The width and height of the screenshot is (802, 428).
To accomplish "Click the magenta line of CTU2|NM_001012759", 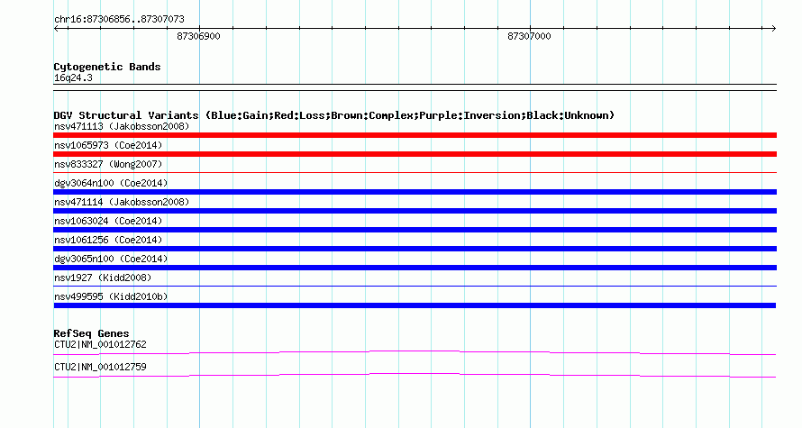I will tap(415, 376).
